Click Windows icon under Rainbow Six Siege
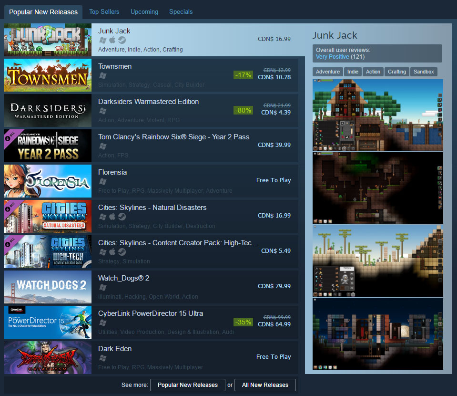 coord(102,146)
